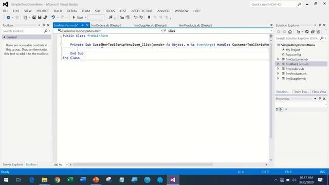Pin the frmMainForm.vb tab

83,25
